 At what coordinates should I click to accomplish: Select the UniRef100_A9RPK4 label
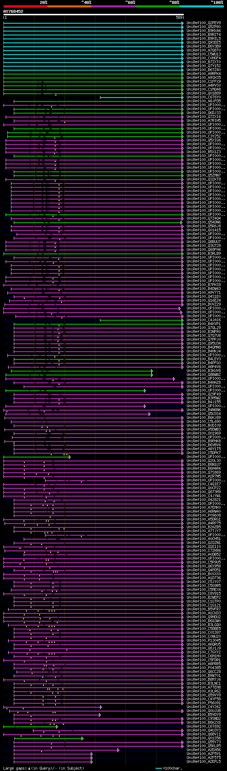point(204,74)
